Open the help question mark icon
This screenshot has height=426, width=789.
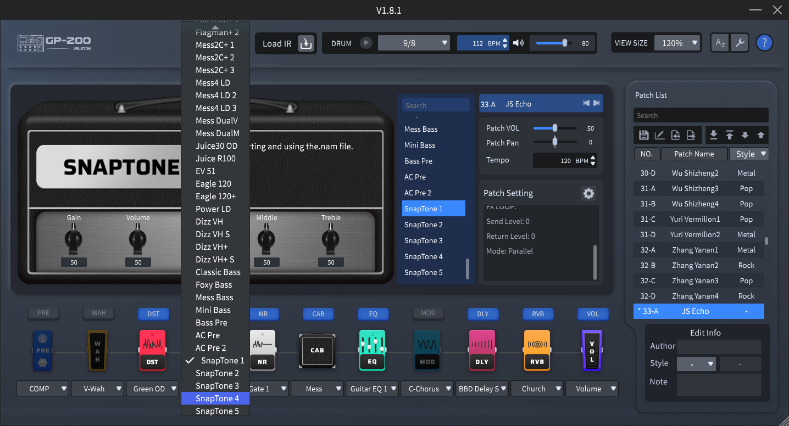tap(765, 43)
